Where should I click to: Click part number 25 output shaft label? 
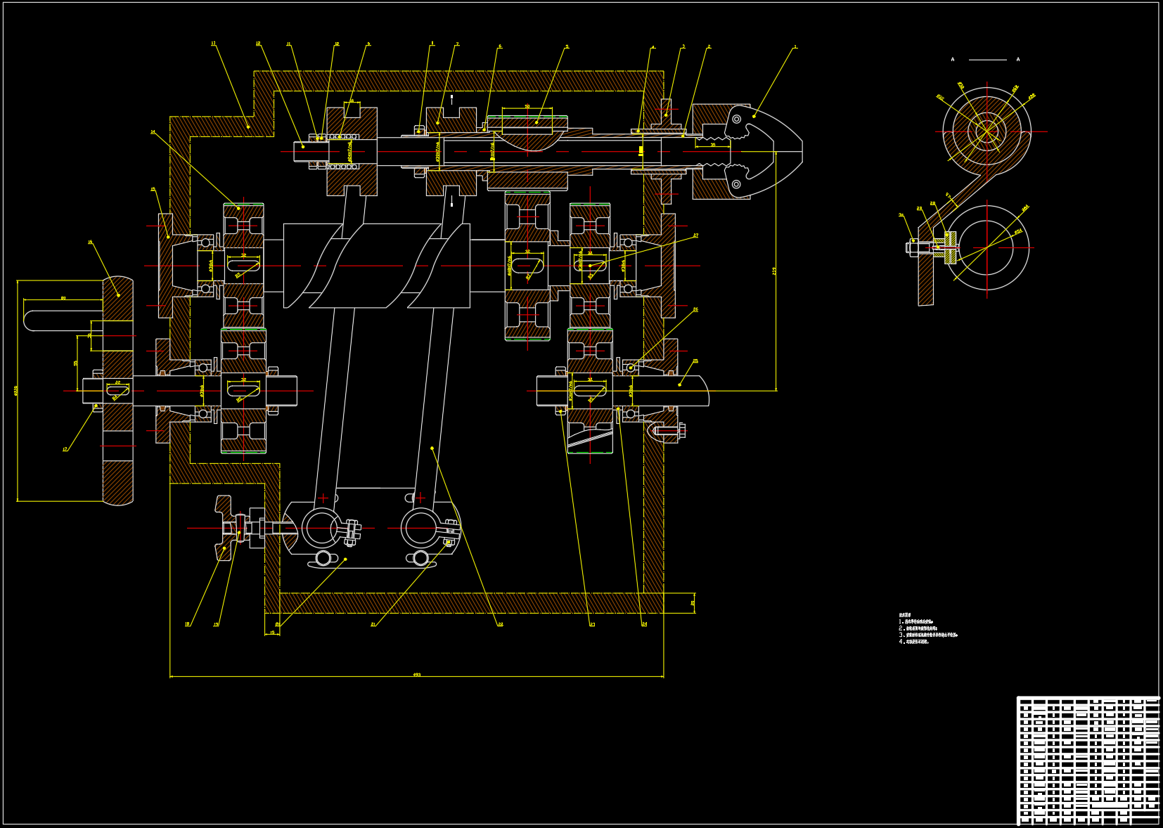pyautogui.click(x=695, y=361)
